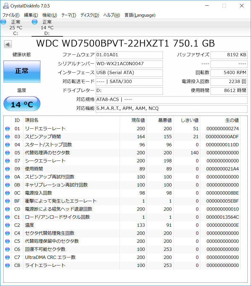Image resolution: width=251 pixels, height=286 pixels.
Task: Click blue status orb for drive C:
Action: 3,22
